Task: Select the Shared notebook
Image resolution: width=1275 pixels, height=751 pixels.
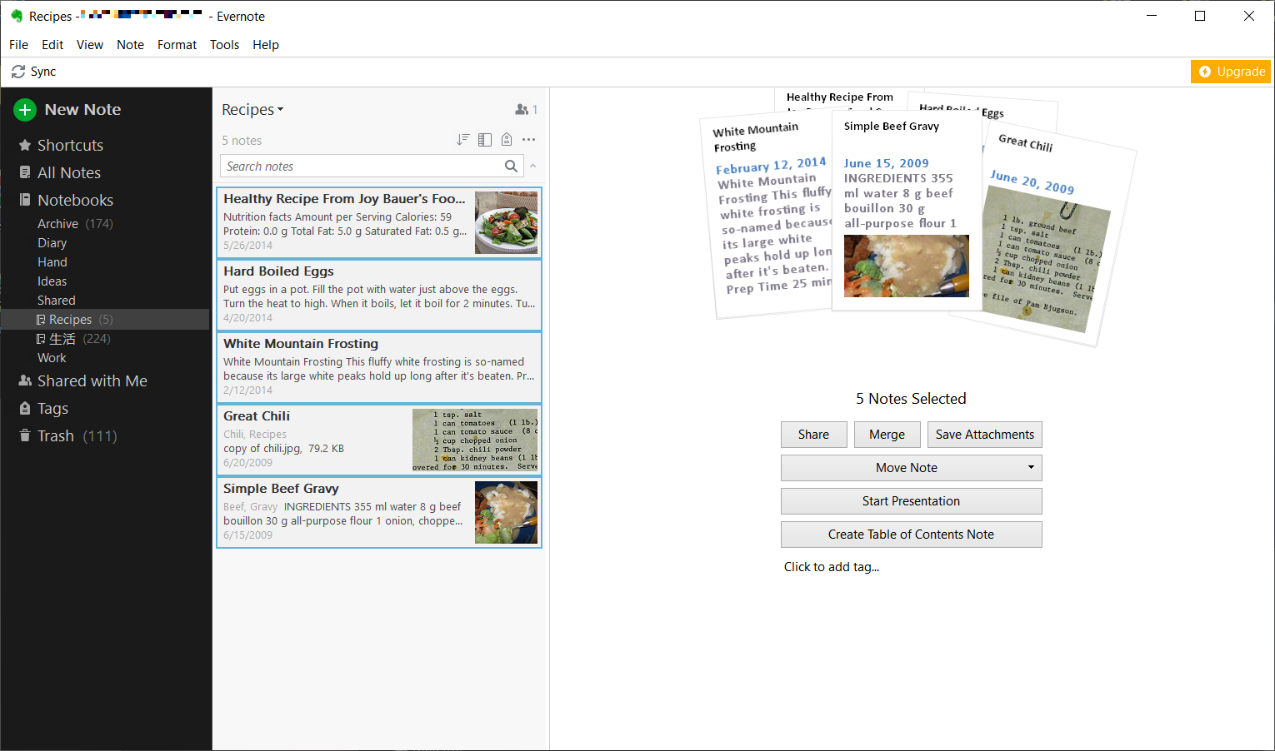Action: tap(56, 301)
